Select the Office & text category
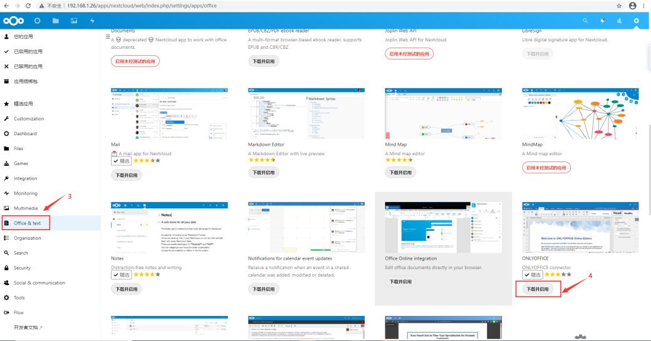The width and height of the screenshot is (651, 341). tap(27, 223)
